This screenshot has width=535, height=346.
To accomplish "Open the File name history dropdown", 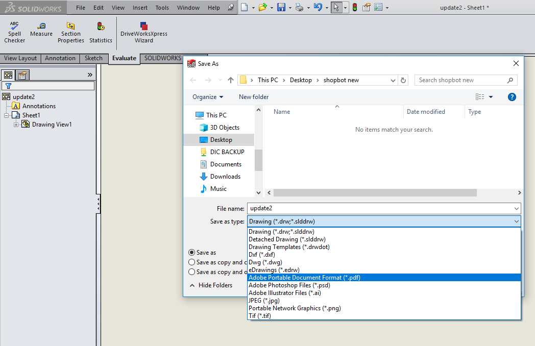I will [x=516, y=209].
